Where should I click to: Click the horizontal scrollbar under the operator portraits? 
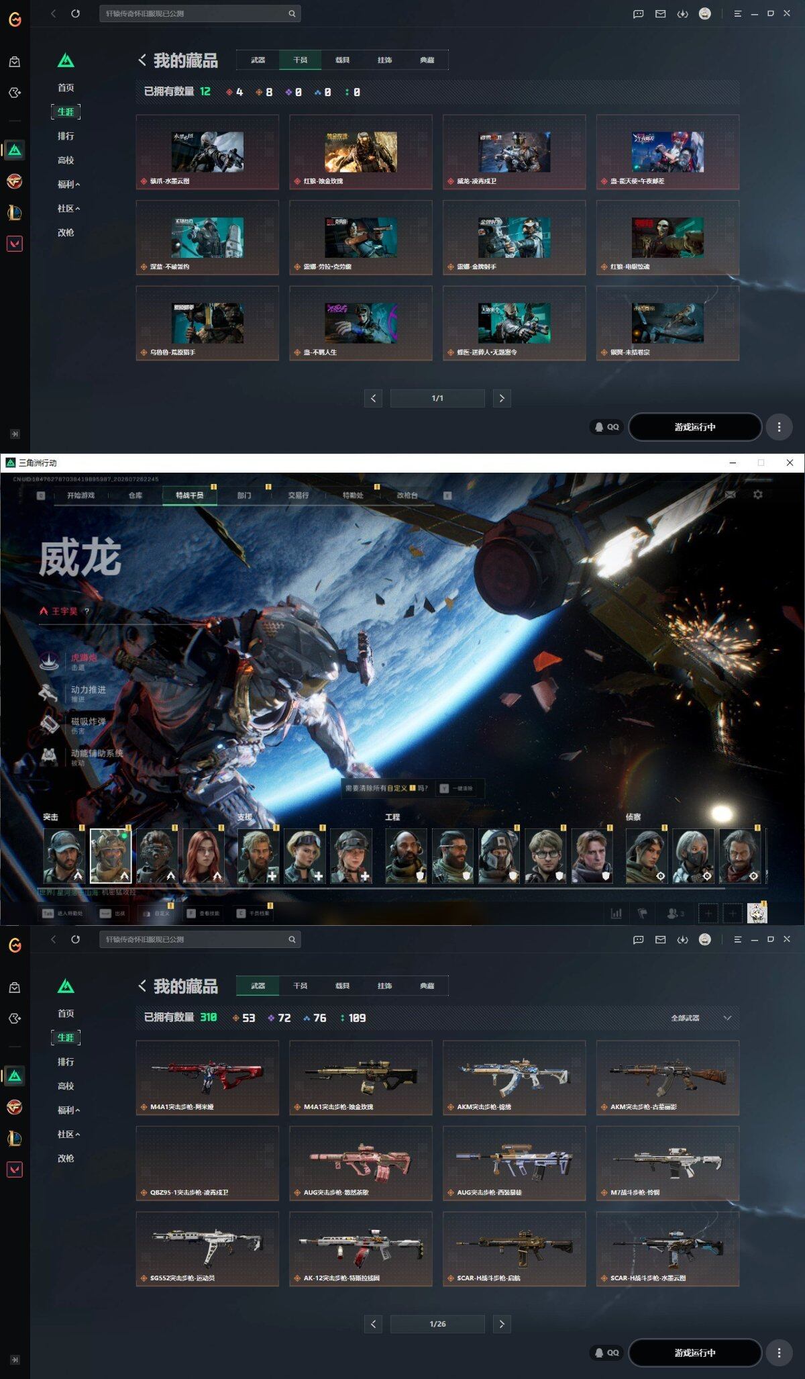382,888
